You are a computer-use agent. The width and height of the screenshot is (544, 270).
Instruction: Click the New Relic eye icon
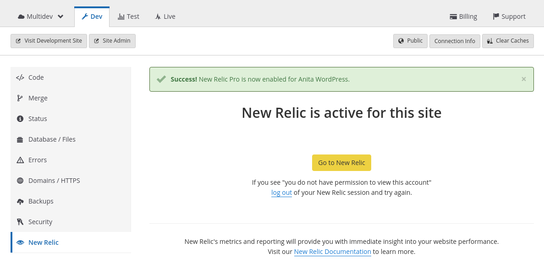coord(20,242)
